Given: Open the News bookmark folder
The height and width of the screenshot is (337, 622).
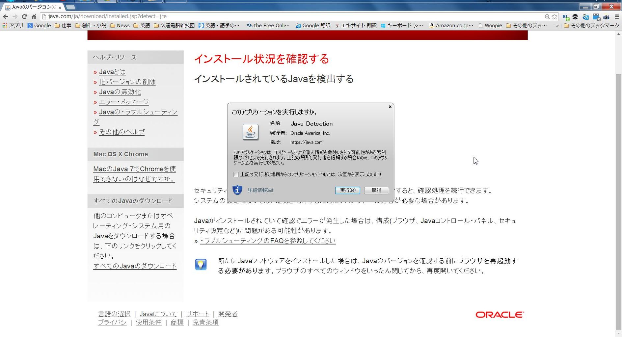Looking at the screenshot, I should [120, 25].
